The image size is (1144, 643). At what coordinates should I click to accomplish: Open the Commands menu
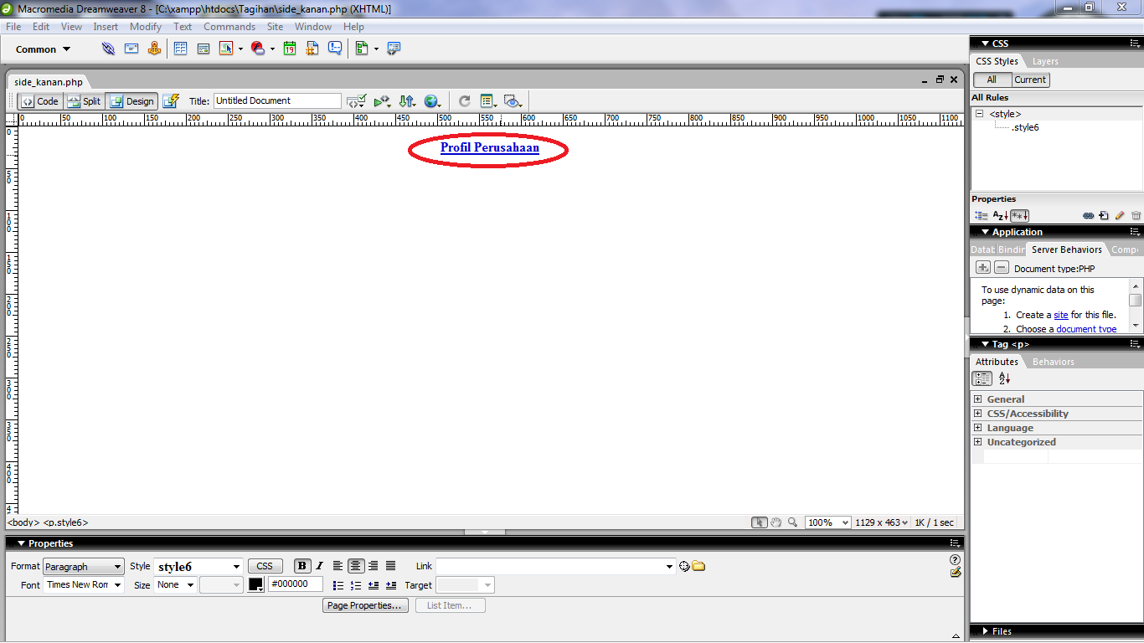229,26
